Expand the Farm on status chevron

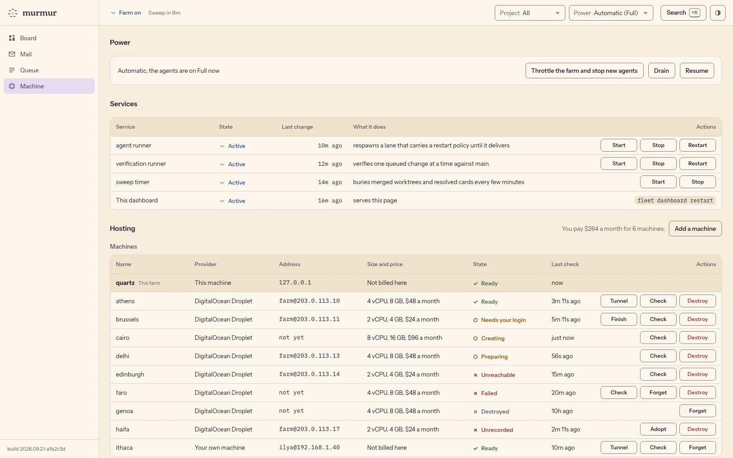(x=113, y=13)
